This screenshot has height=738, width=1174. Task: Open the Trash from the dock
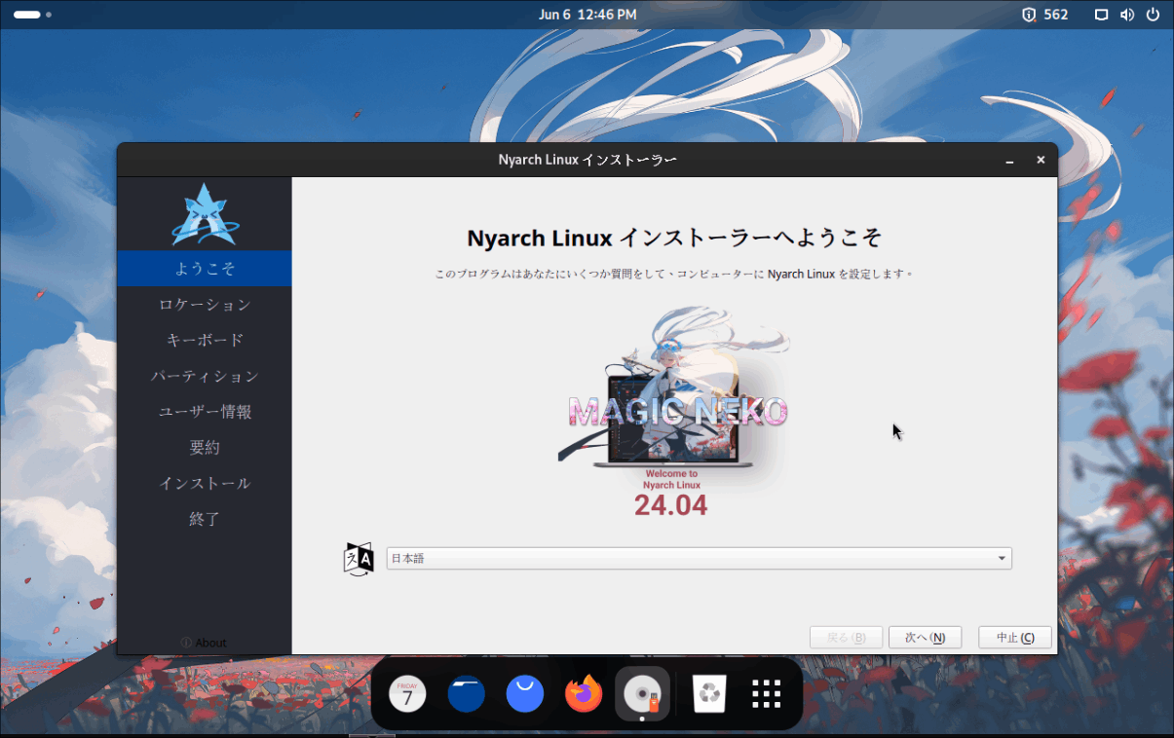[708, 693]
